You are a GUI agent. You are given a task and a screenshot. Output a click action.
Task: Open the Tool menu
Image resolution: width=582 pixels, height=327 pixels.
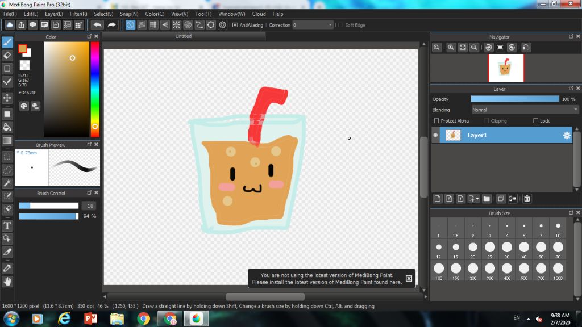pos(203,14)
